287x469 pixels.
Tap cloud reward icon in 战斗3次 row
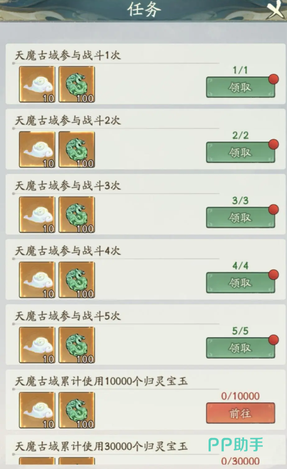coord(37,215)
